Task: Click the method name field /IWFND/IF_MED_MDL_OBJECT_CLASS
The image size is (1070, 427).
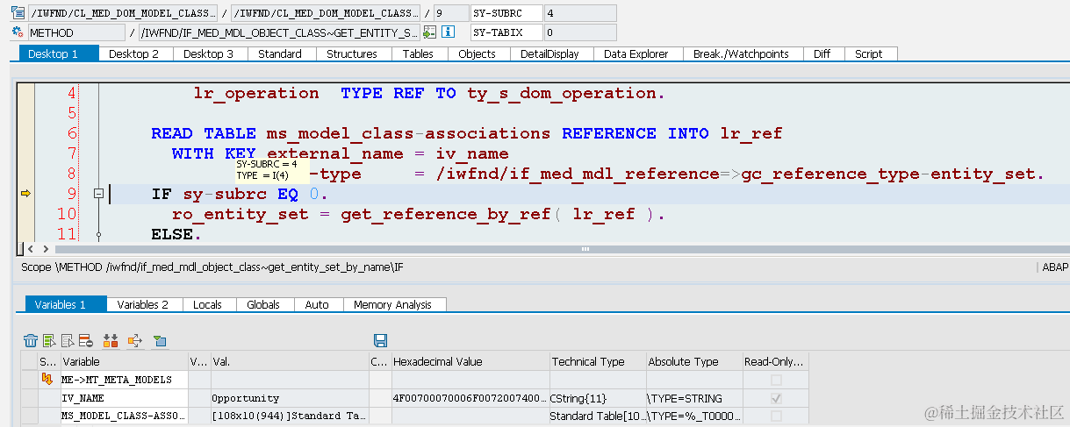Action: [x=279, y=32]
